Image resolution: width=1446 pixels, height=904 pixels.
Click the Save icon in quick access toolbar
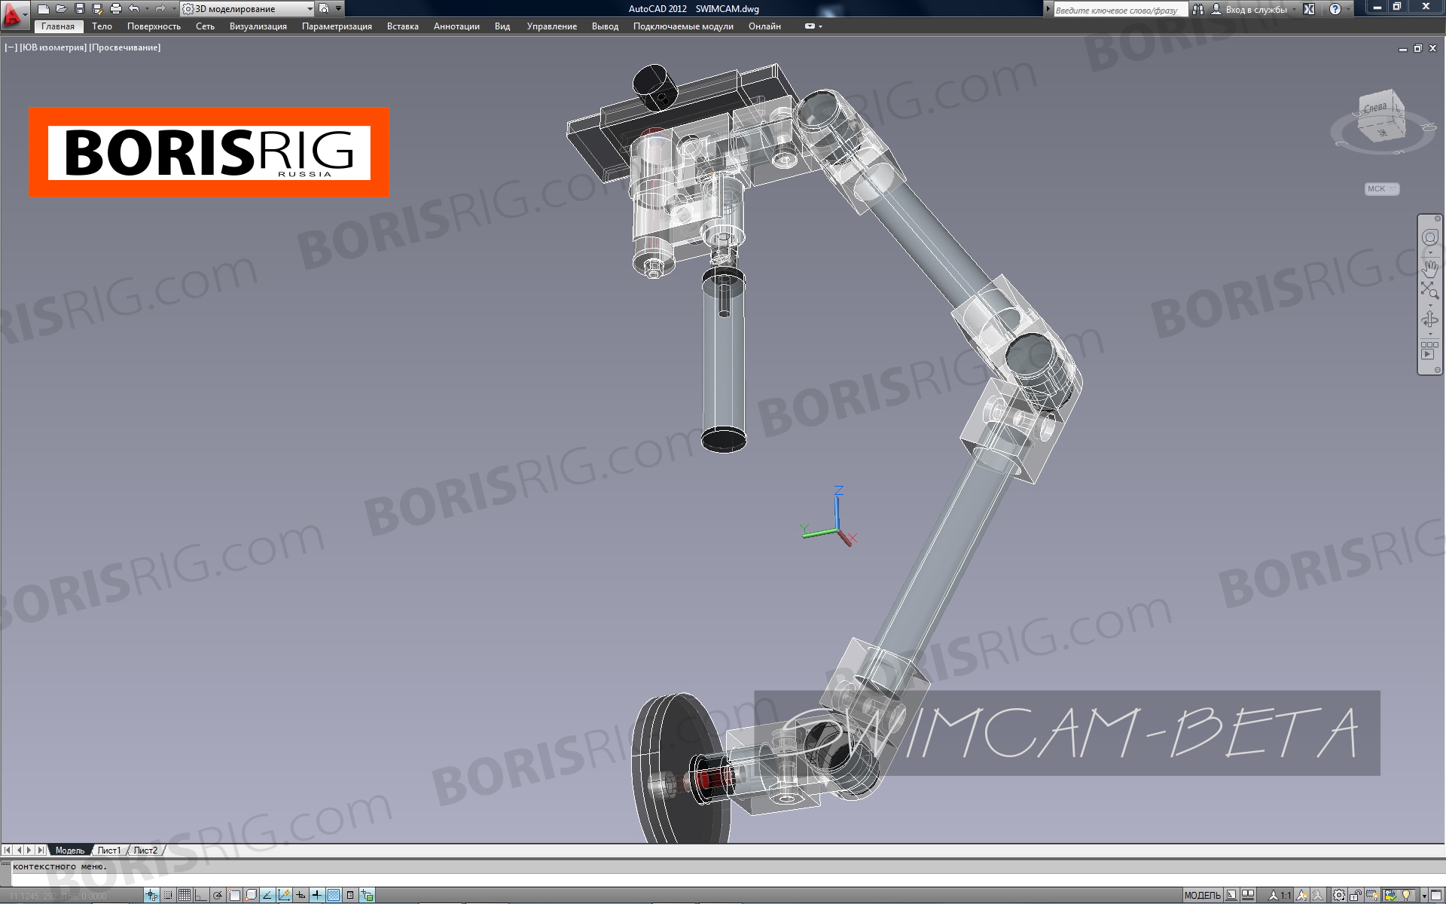click(x=79, y=9)
